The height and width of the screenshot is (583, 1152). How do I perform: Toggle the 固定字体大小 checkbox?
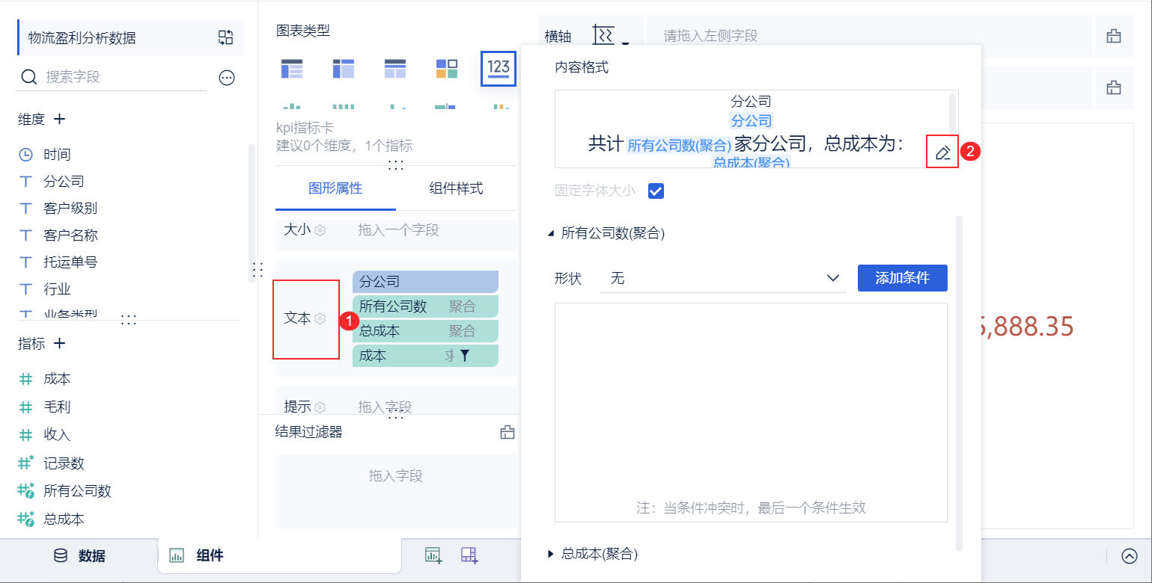pyautogui.click(x=656, y=191)
